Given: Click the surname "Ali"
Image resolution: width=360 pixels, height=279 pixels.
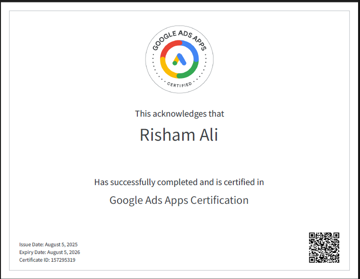Looking at the screenshot, I should click(208, 135).
